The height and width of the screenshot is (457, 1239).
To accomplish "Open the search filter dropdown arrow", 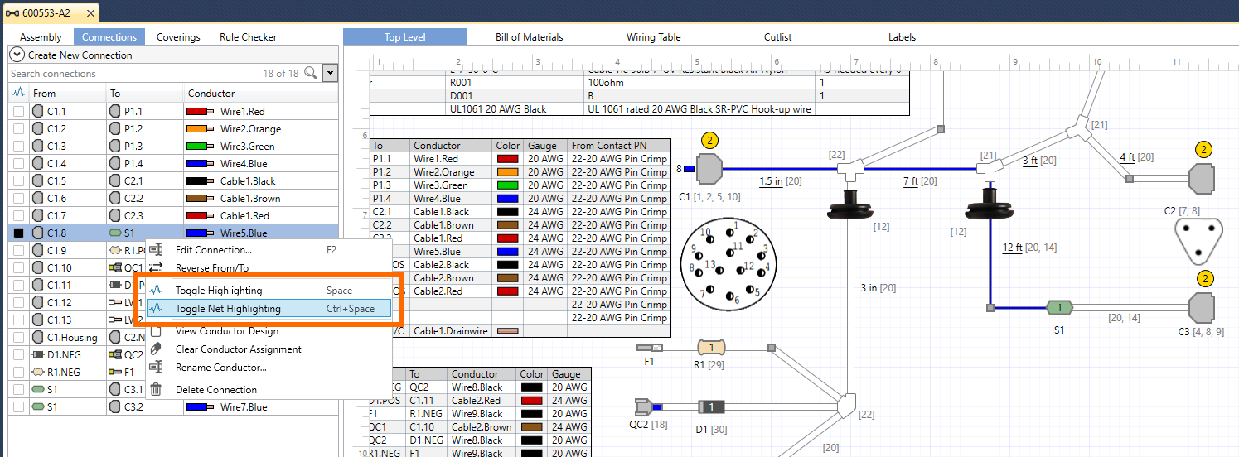I will 331,73.
